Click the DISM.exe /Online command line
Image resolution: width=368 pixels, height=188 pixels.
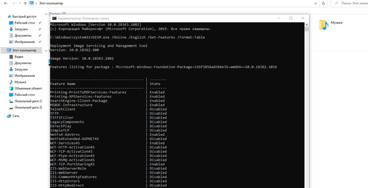[127, 37]
